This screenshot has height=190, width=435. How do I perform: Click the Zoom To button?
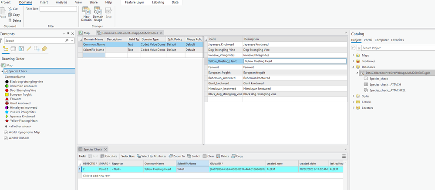177,156
